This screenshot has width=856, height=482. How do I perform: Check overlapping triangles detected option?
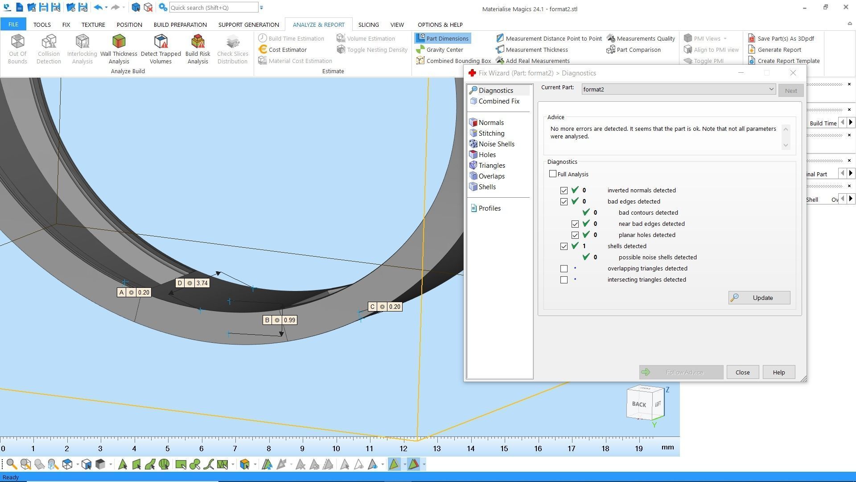point(564,269)
